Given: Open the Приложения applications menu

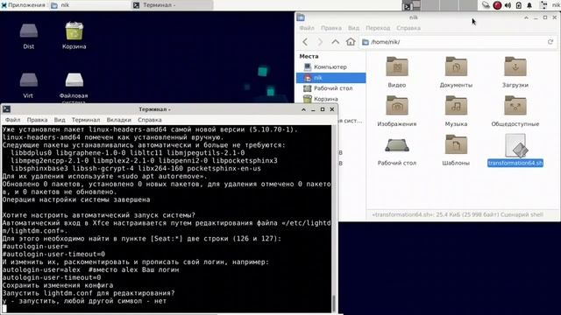Looking at the screenshot, I should pyautogui.click(x=24, y=5).
